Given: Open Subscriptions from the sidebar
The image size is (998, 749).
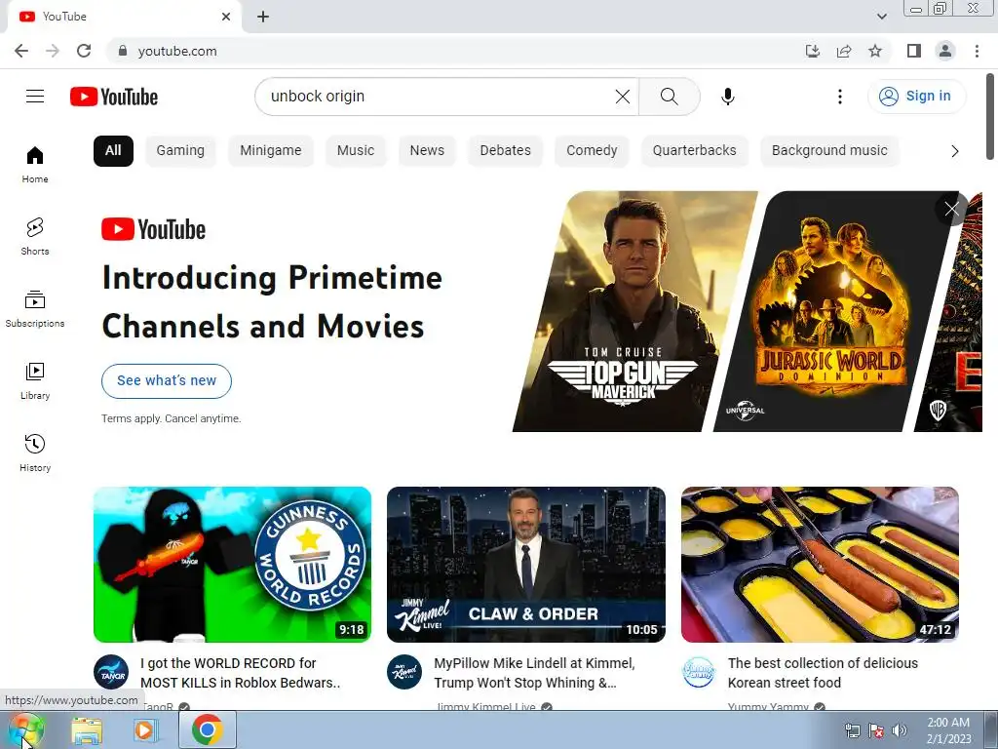Looking at the screenshot, I should point(35,309).
